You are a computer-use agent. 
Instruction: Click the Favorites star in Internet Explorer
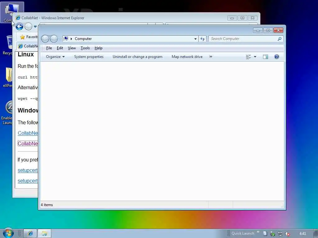(22, 37)
